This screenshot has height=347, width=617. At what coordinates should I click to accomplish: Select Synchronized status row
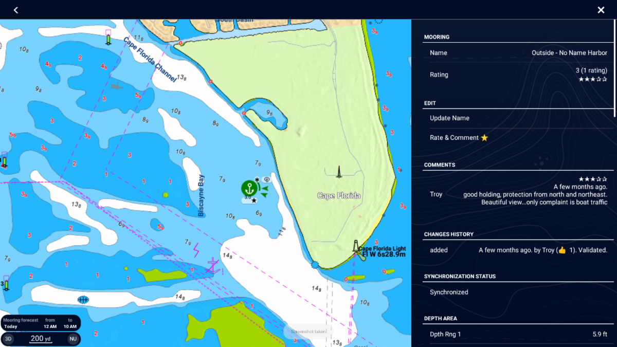click(x=518, y=292)
